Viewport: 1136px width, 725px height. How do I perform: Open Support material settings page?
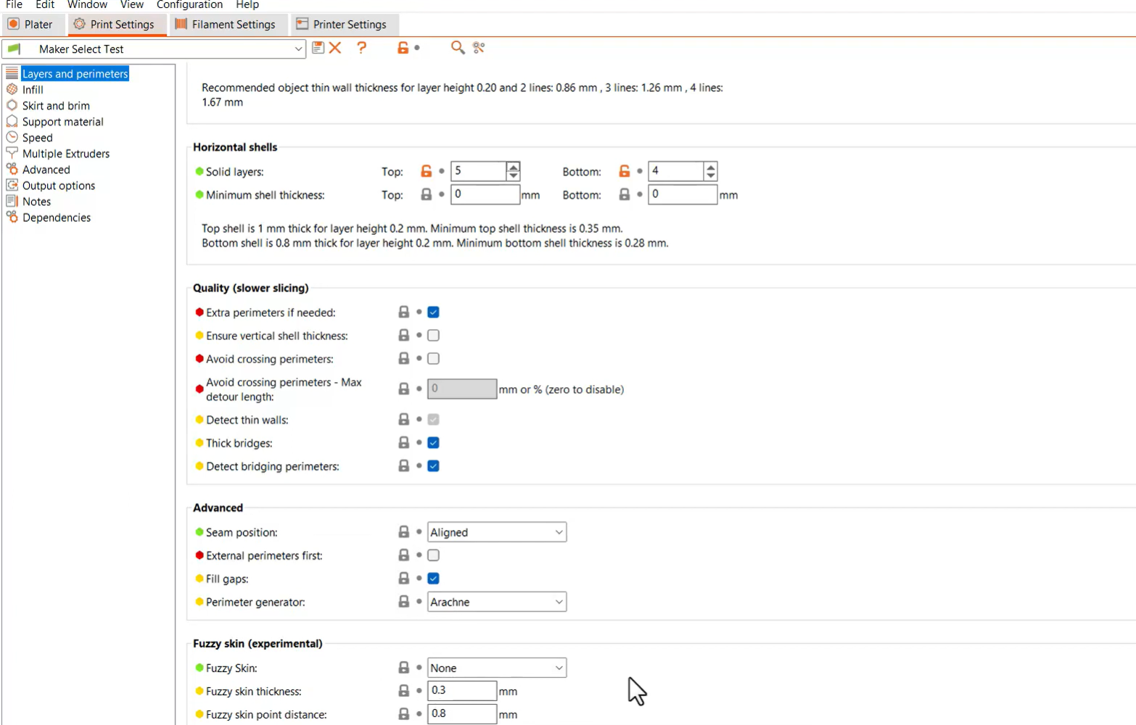coord(62,122)
